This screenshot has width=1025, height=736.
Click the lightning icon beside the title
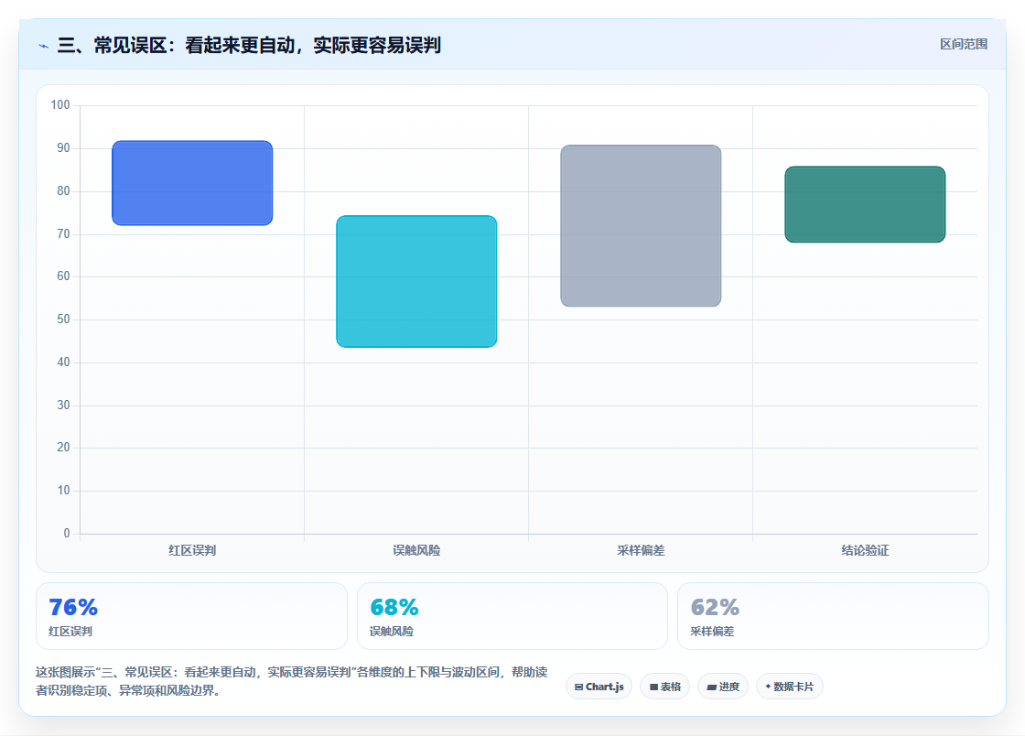44,46
